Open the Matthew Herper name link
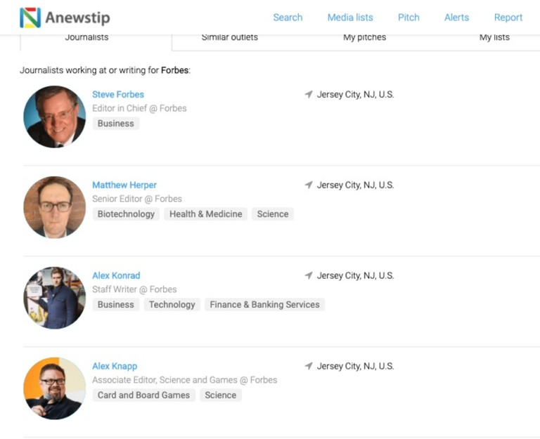 tap(124, 185)
